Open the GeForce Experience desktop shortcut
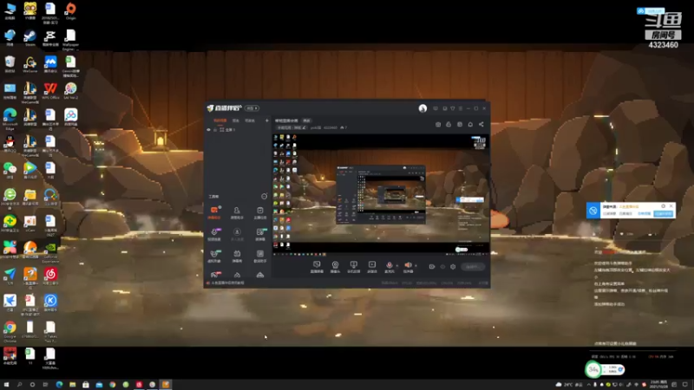The height and width of the screenshot is (390, 694). [50, 253]
